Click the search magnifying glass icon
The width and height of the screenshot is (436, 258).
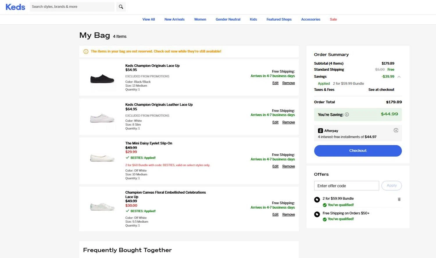pyautogui.click(x=121, y=7)
